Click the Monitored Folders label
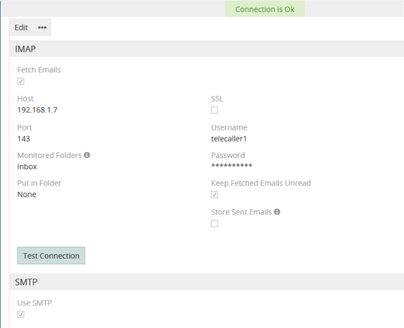 [49, 155]
